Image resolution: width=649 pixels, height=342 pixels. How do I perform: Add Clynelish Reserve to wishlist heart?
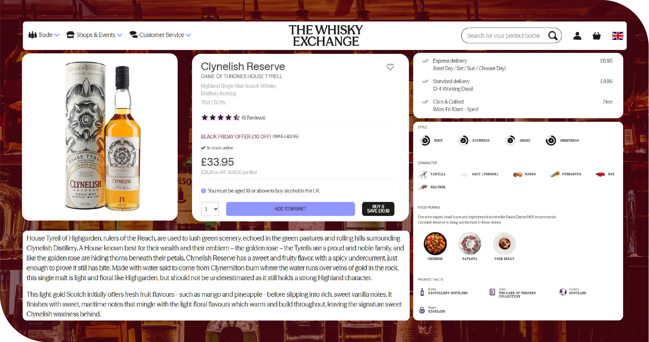(x=390, y=67)
